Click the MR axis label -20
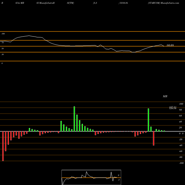The image size is (185, 185). (181, 139)
